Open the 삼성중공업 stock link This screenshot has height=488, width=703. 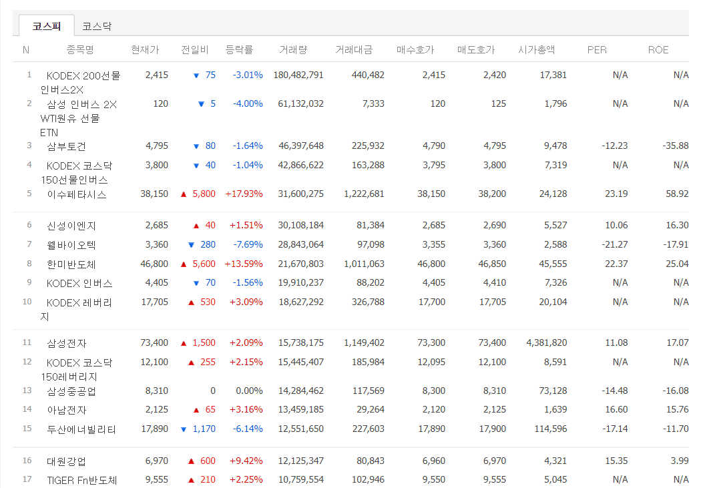71,391
